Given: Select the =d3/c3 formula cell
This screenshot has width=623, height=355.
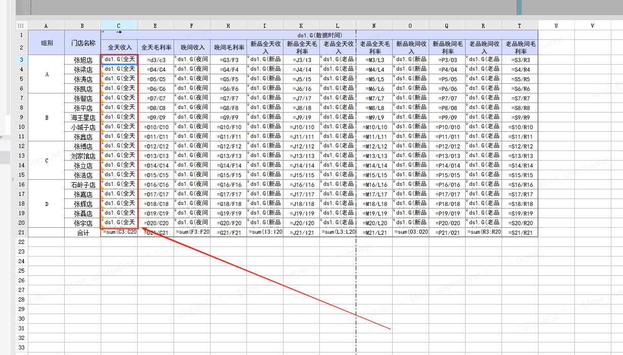Looking at the screenshot, I should coord(156,60).
